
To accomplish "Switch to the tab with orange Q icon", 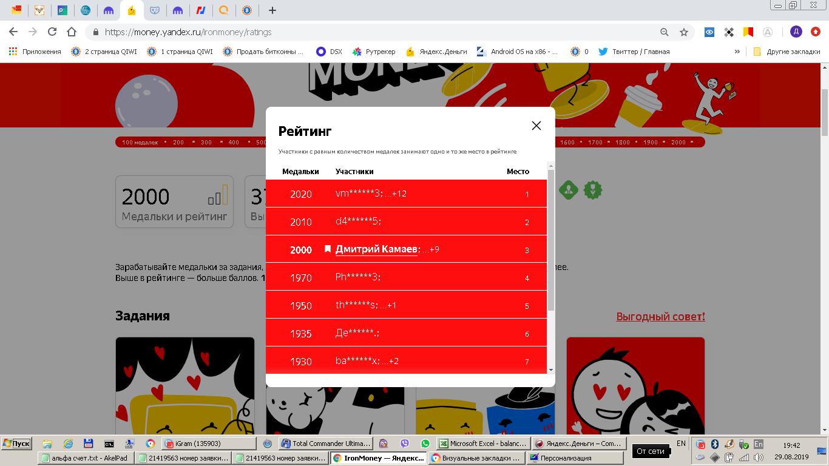I will [224, 10].
